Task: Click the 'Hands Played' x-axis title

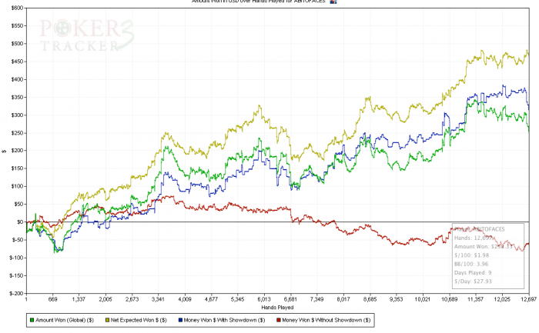Action: [x=277, y=308]
